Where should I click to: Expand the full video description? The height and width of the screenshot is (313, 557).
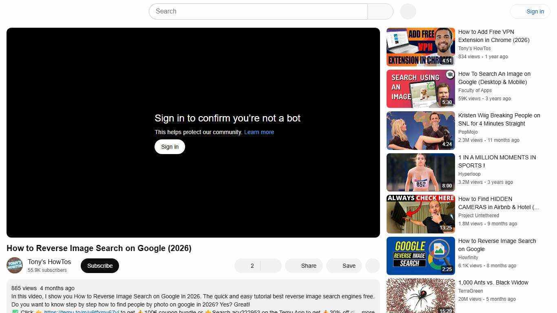tap(367, 311)
